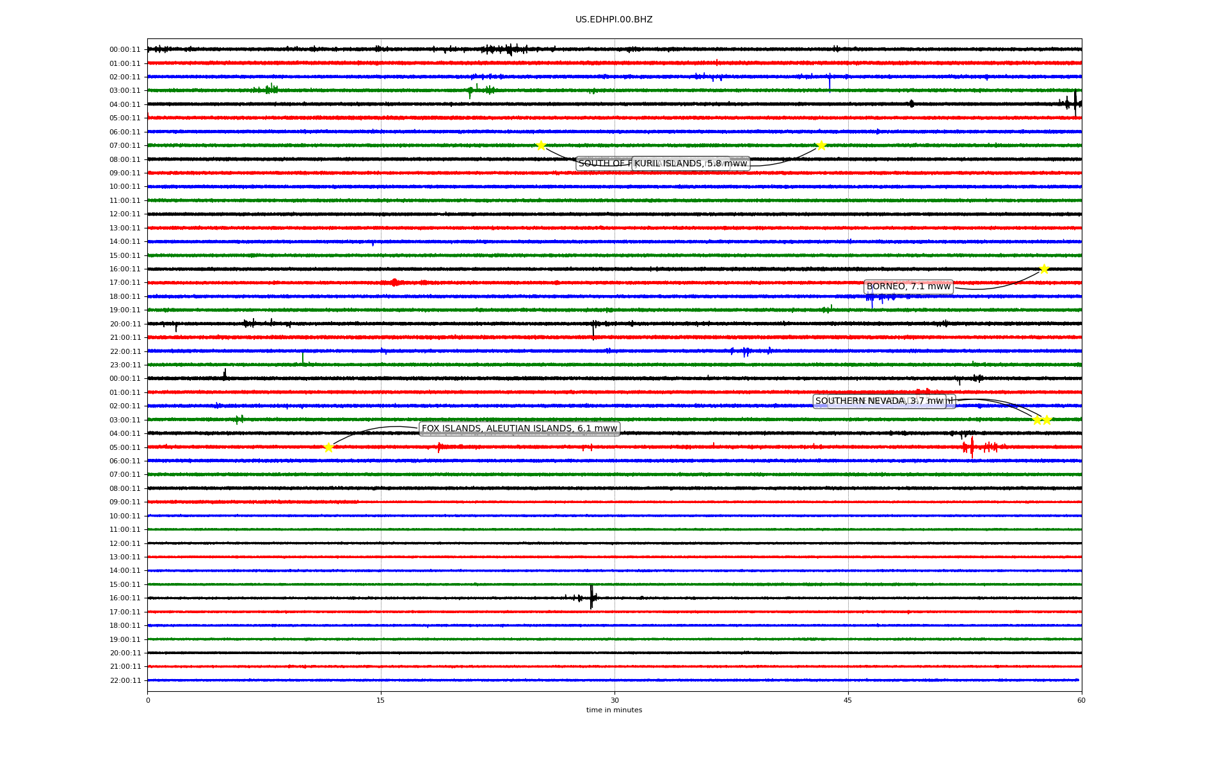Screen dimensions: 1229x768
Task: Click the FOX ISLANDS, ALEUTIAN ISLANDS 6.1 mww label
Action: [x=519, y=429]
